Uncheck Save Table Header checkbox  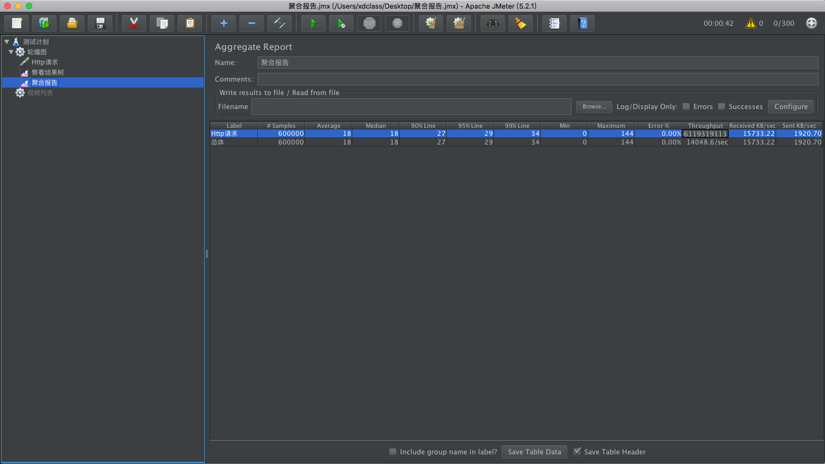(x=577, y=452)
